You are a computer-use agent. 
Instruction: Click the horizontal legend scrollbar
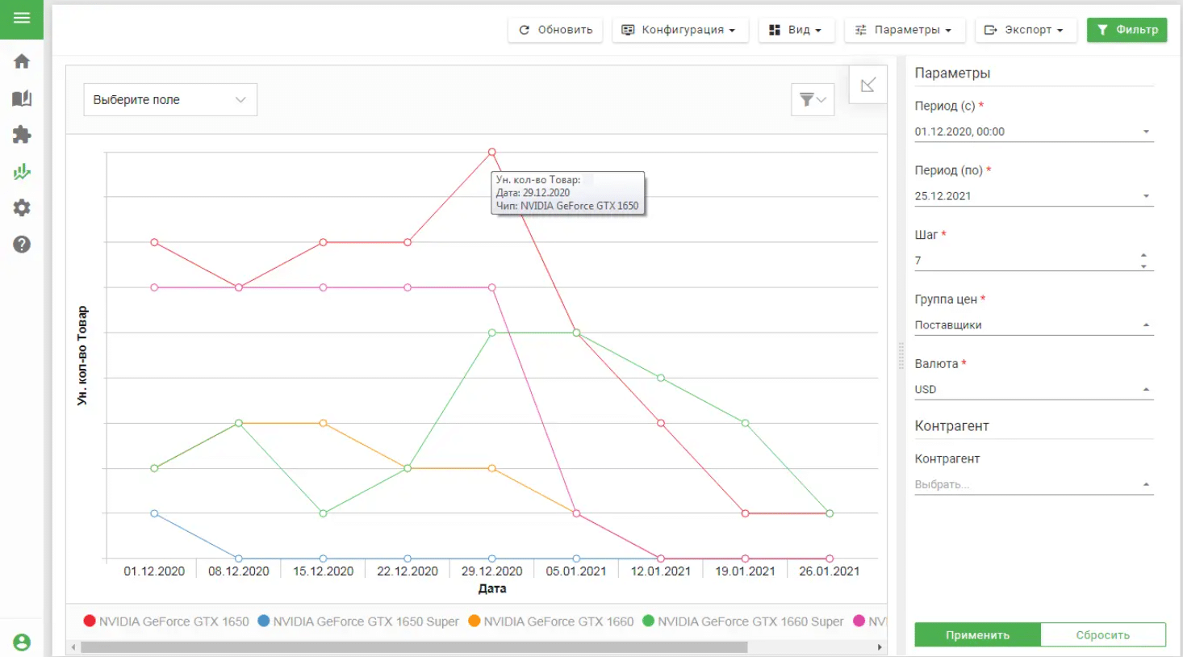tap(413, 647)
